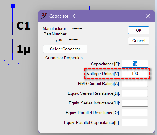This screenshot has width=157, height=135.
Task: Click the 1µ value label on schematic
Action: point(23,49)
